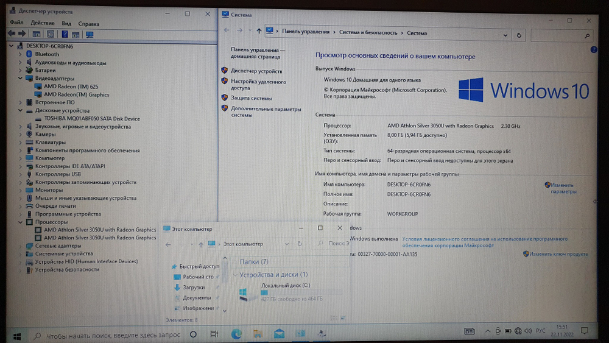
Task: Click Система и безопасность breadcrumb
Action: point(368,33)
